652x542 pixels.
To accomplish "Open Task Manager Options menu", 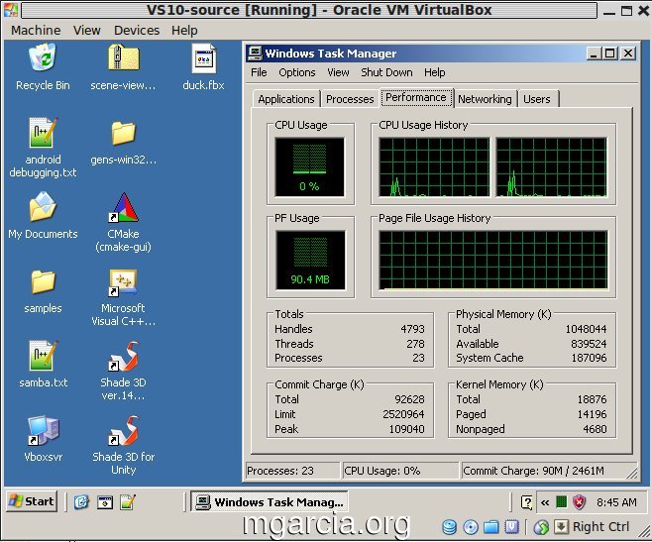I will 297,72.
